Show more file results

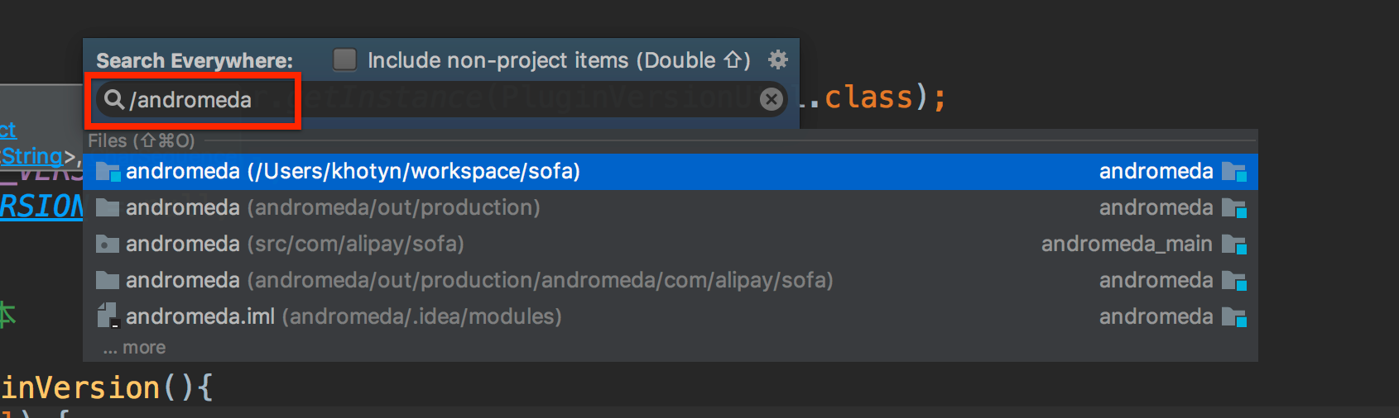coord(134,348)
